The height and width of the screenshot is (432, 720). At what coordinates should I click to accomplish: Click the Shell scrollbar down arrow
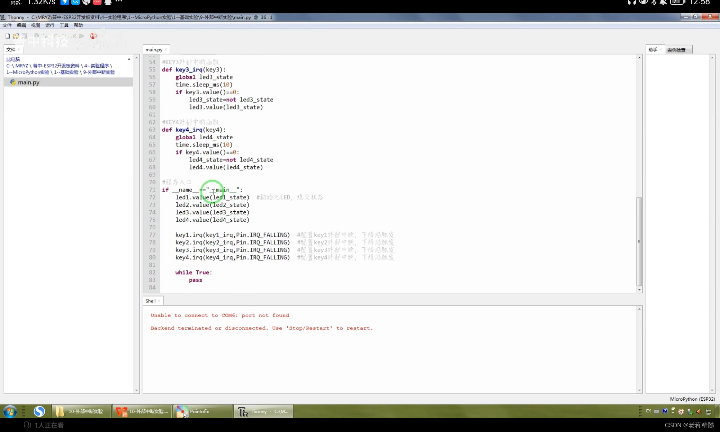point(639,390)
